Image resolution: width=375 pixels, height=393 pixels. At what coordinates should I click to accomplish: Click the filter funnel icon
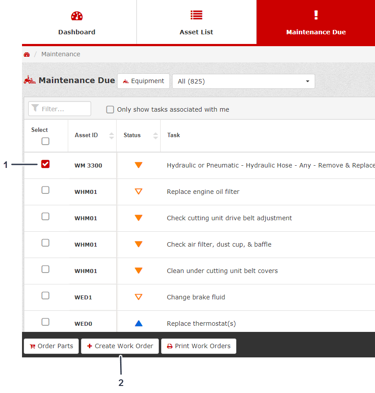pyautogui.click(x=35, y=109)
